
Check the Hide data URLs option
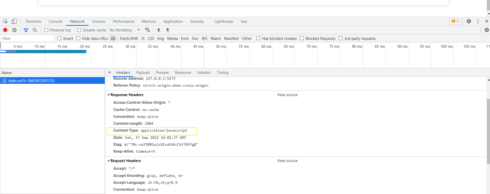(x=78, y=38)
